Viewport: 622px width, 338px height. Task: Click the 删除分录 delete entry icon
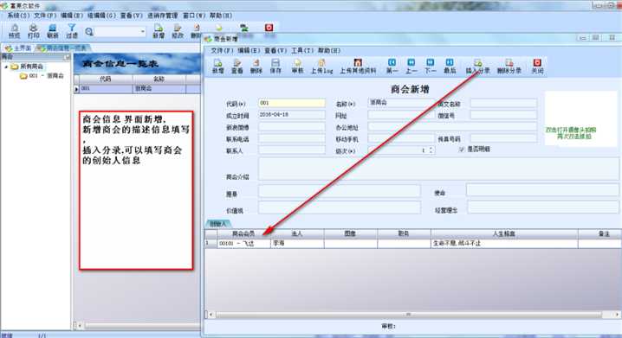(509, 66)
